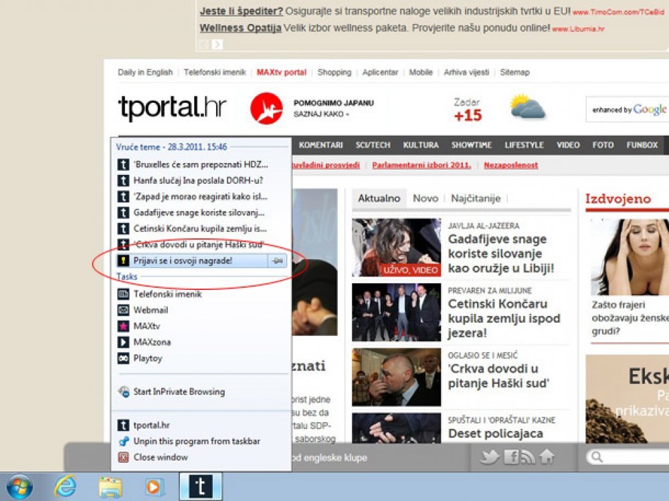Click the pin icon beside 'Prijavi se i osvoji nagrade!'
Viewport: 669px width, 501px height.
(x=278, y=261)
